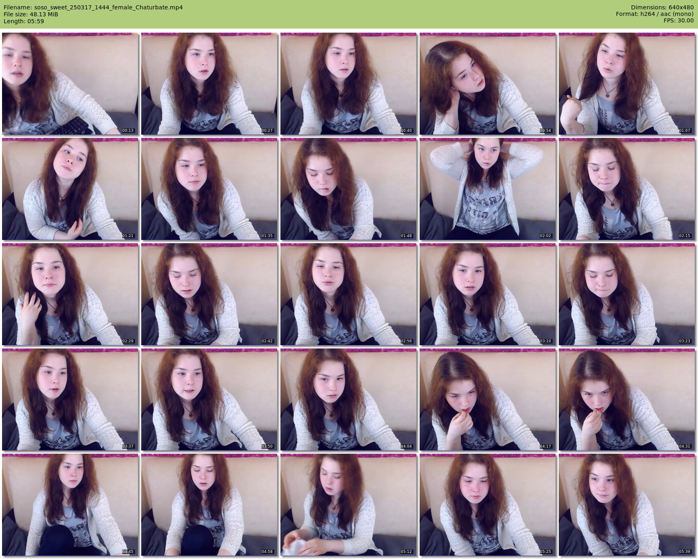This screenshot has height=559, width=698.
Task: Click the thumbnail marked 04:17
Action: click(x=488, y=399)
